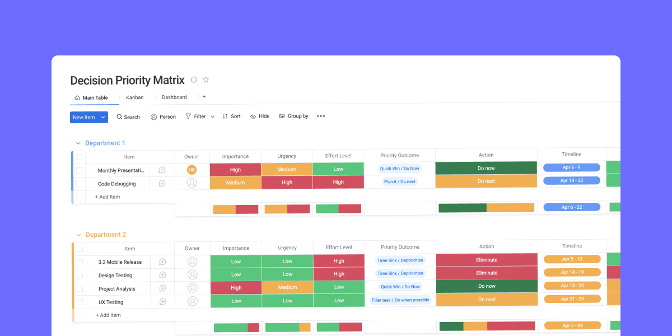Select all items in Department 1

(x=79, y=157)
